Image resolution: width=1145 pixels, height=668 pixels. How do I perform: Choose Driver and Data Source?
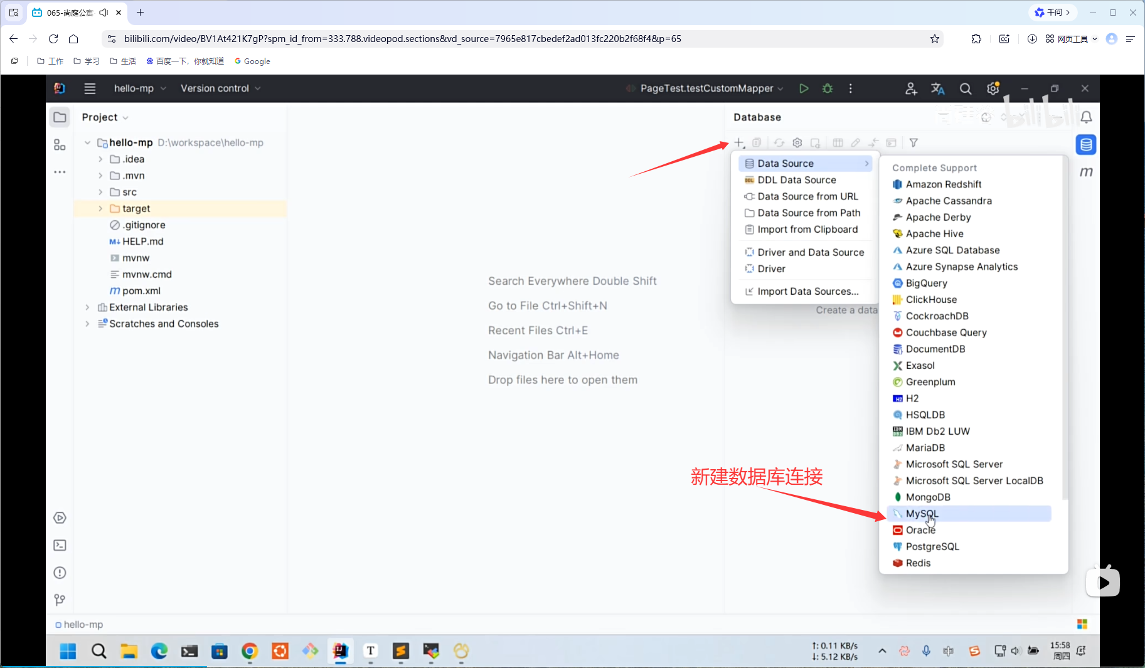(x=805, y=252)
